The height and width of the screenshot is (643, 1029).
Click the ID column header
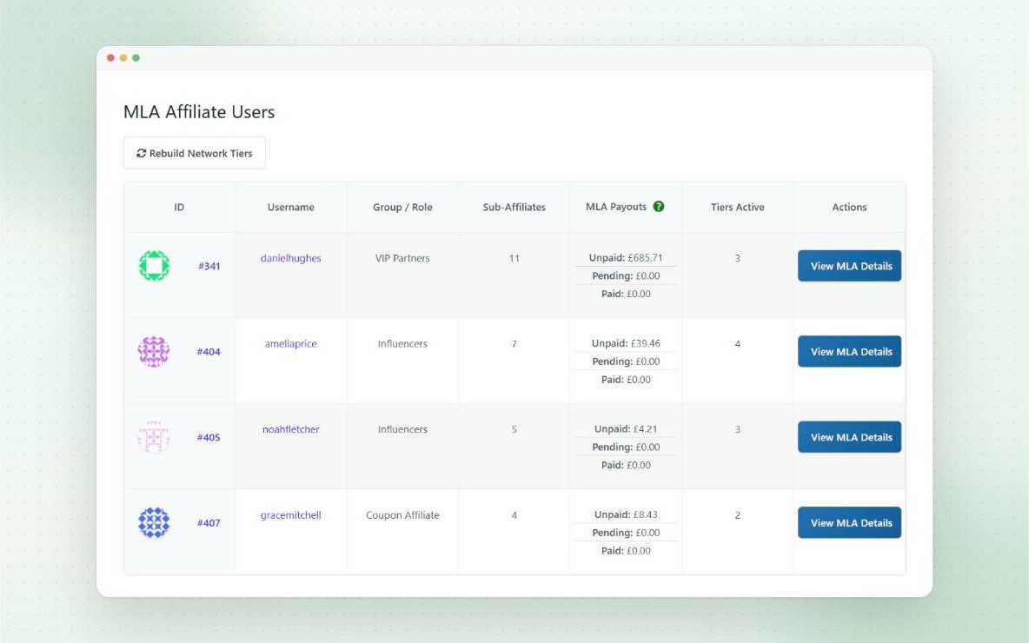[x=179, y=207]
